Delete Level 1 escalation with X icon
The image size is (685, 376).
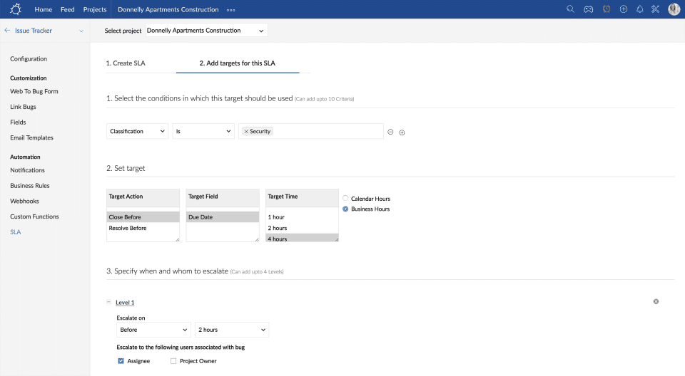pyautogui.click(x=656, y=301)
